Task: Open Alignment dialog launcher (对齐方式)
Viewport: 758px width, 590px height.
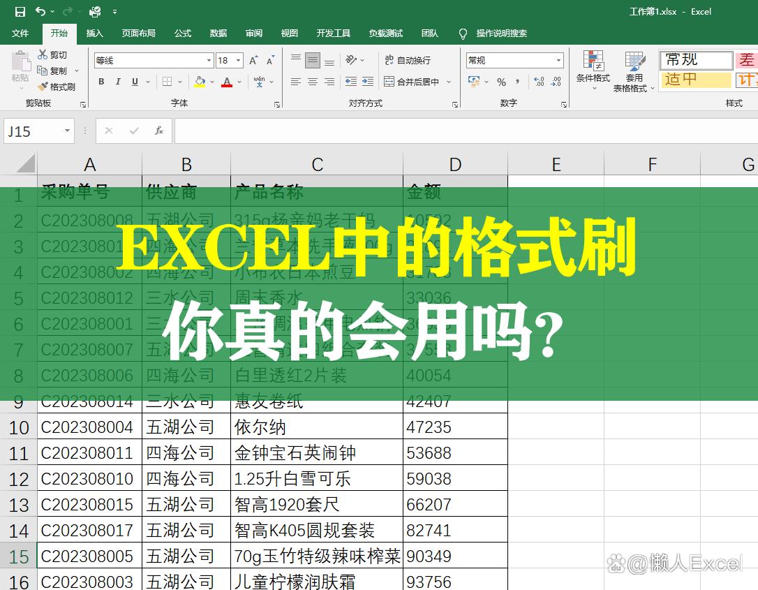Action: pyautogui.click(x=455, y=105)
